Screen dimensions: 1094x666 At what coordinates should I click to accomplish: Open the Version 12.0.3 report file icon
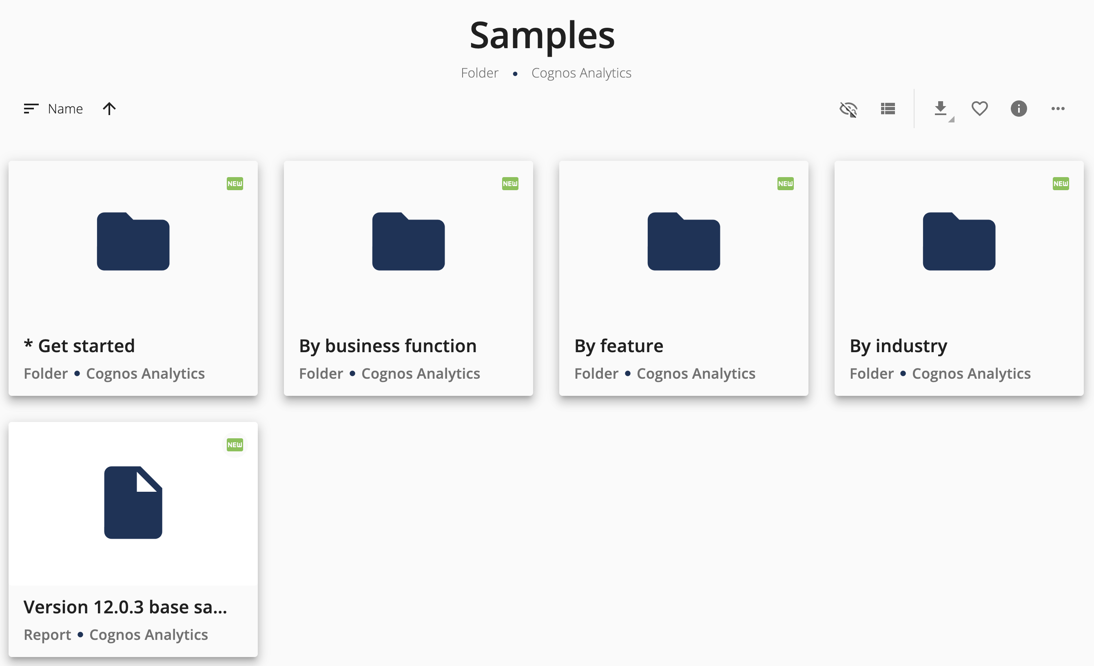[133, 502]
